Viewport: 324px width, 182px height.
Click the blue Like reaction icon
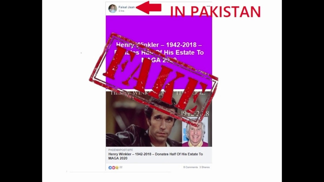[110, 168]
